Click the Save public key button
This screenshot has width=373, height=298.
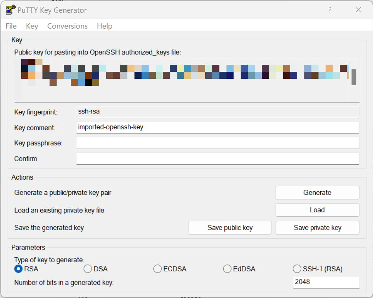(230, 228)
